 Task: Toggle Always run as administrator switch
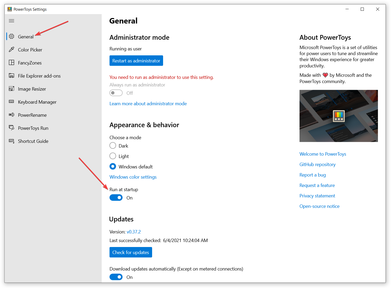(116, 93)
